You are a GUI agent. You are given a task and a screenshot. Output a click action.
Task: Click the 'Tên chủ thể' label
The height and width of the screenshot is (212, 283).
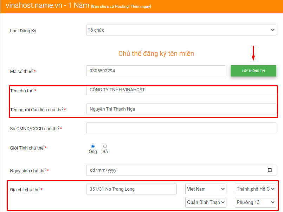tap(22, 91)
